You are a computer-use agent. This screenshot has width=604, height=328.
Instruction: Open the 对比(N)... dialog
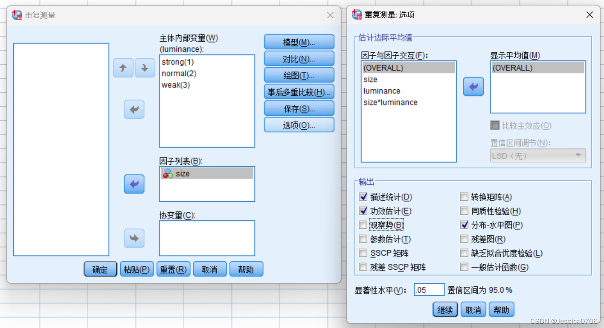click(299, 59)
